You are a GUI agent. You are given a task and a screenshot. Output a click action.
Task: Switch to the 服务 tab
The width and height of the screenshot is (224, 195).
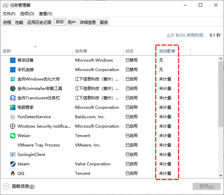(x=104, y=23)
